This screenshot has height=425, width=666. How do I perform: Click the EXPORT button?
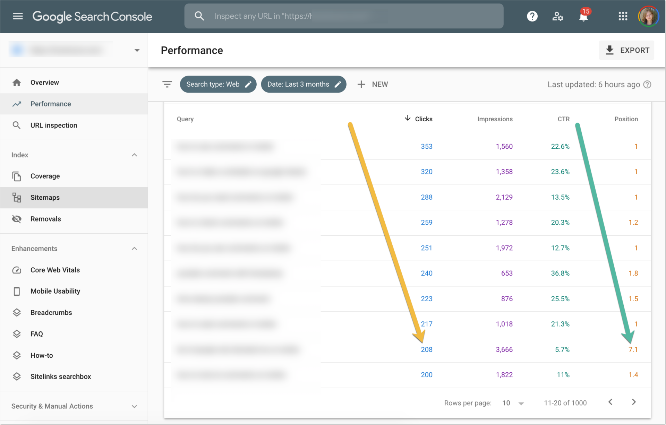(627, 50)
